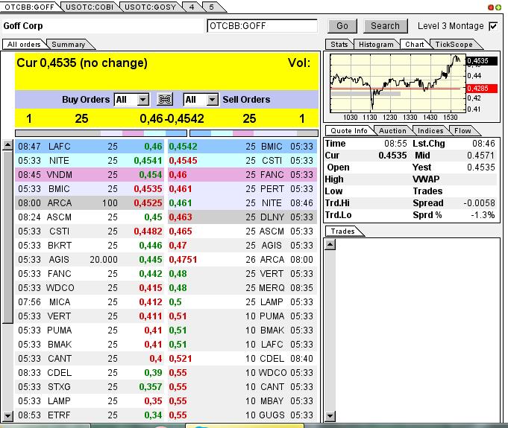The image size is (508, 428).
Task: Click the intraday price chart
Action: click(x=398, y=83)
